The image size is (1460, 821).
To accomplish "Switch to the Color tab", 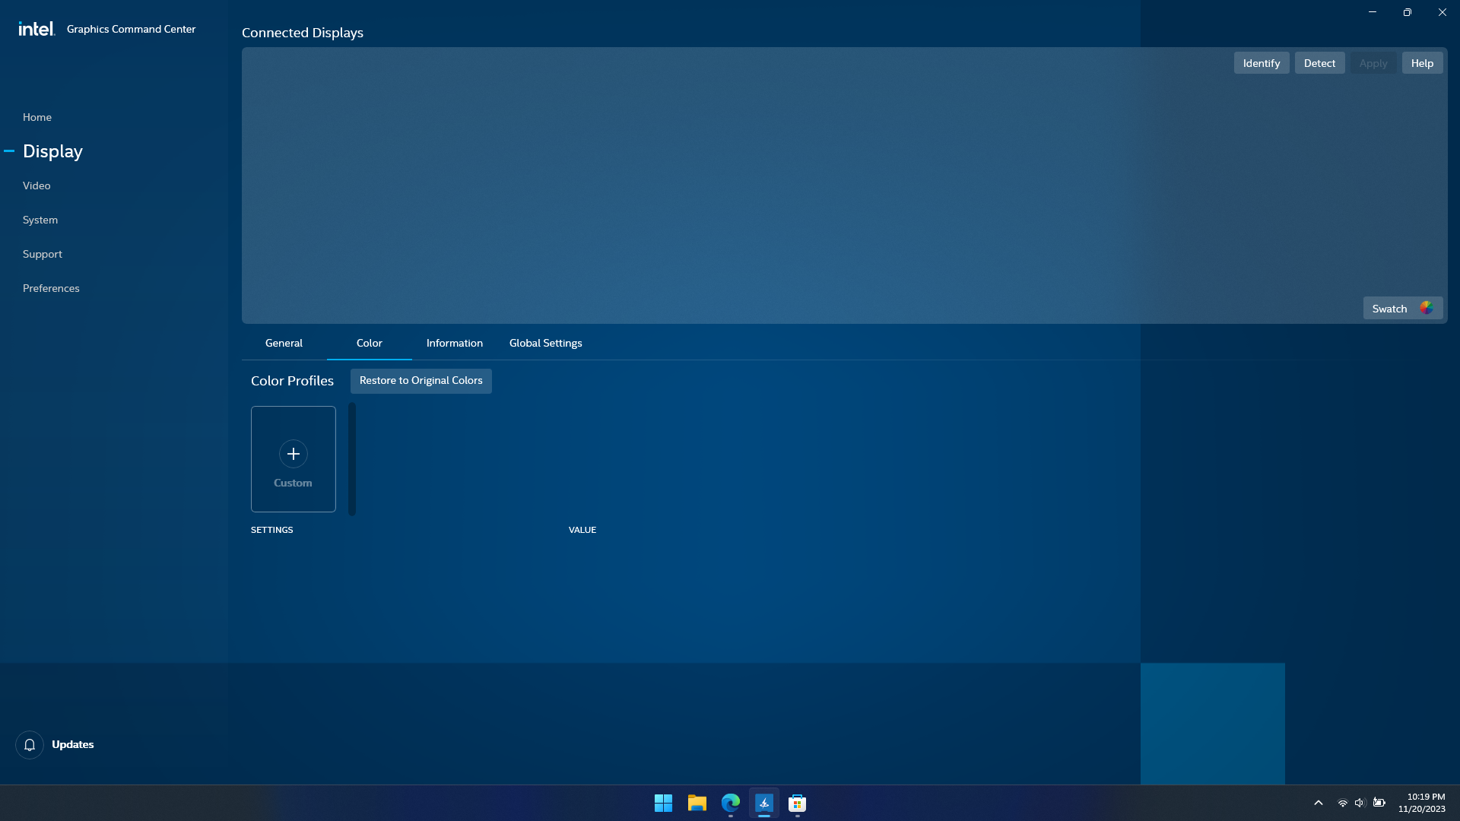I will tap(369, 343).
